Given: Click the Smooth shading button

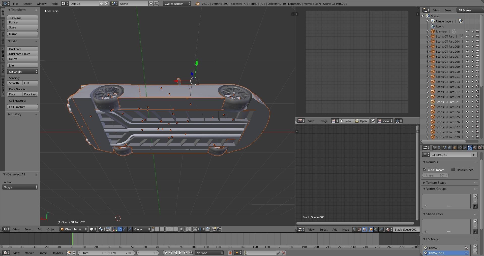Looking at the screenshot, I should click(15, 83).
